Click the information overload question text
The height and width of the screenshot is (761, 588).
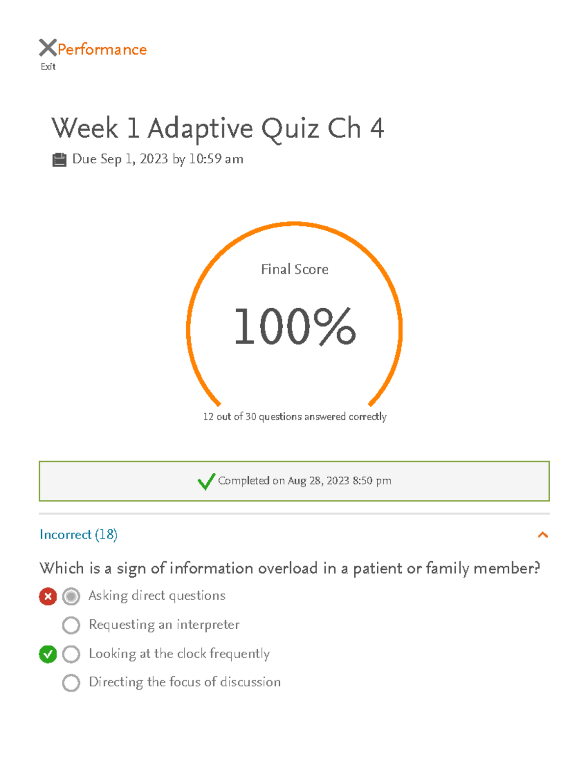(x=289, y=568)
